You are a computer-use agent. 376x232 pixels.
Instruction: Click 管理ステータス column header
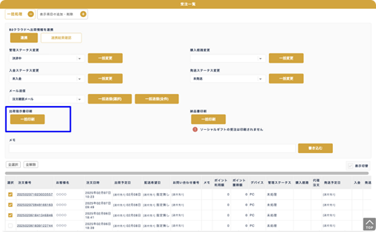279,182
